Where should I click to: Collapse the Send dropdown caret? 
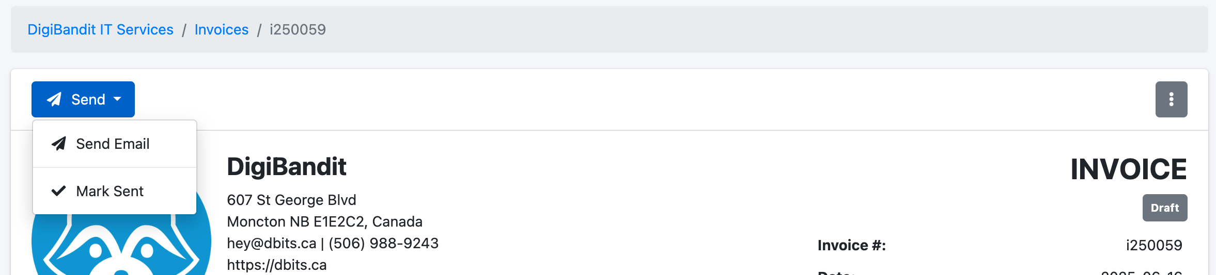(x=117, y=99)
